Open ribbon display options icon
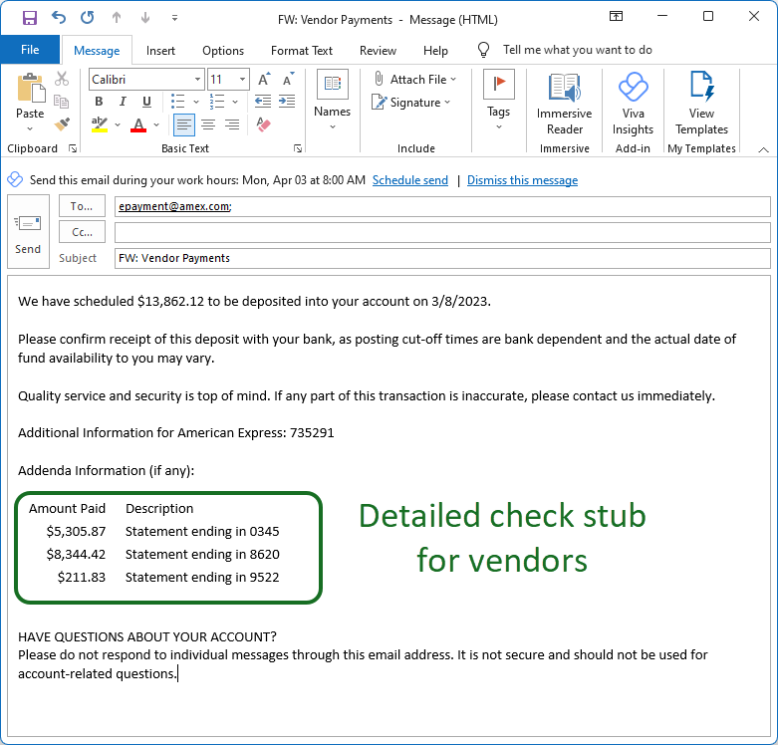Screen dimensions: 778x745 (x=616, y=16)
